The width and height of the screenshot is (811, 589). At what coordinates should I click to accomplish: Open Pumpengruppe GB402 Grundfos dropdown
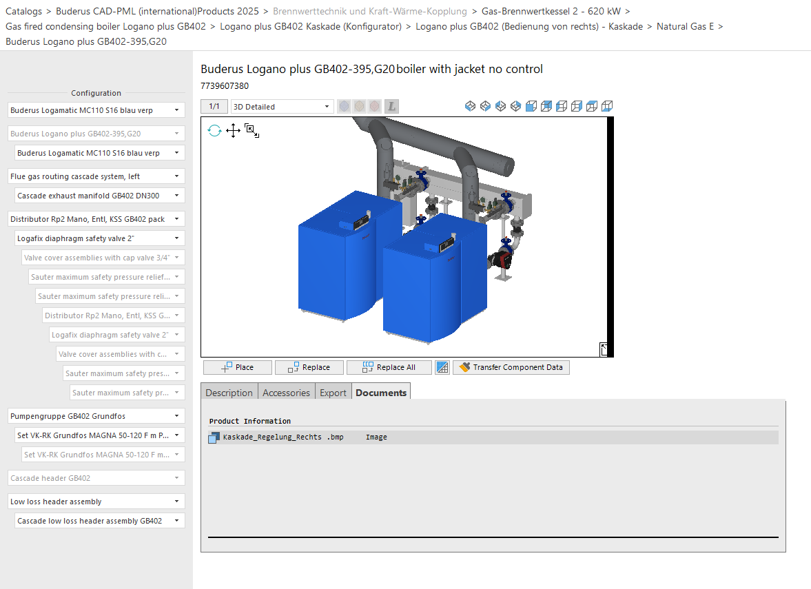click(96, 416)
